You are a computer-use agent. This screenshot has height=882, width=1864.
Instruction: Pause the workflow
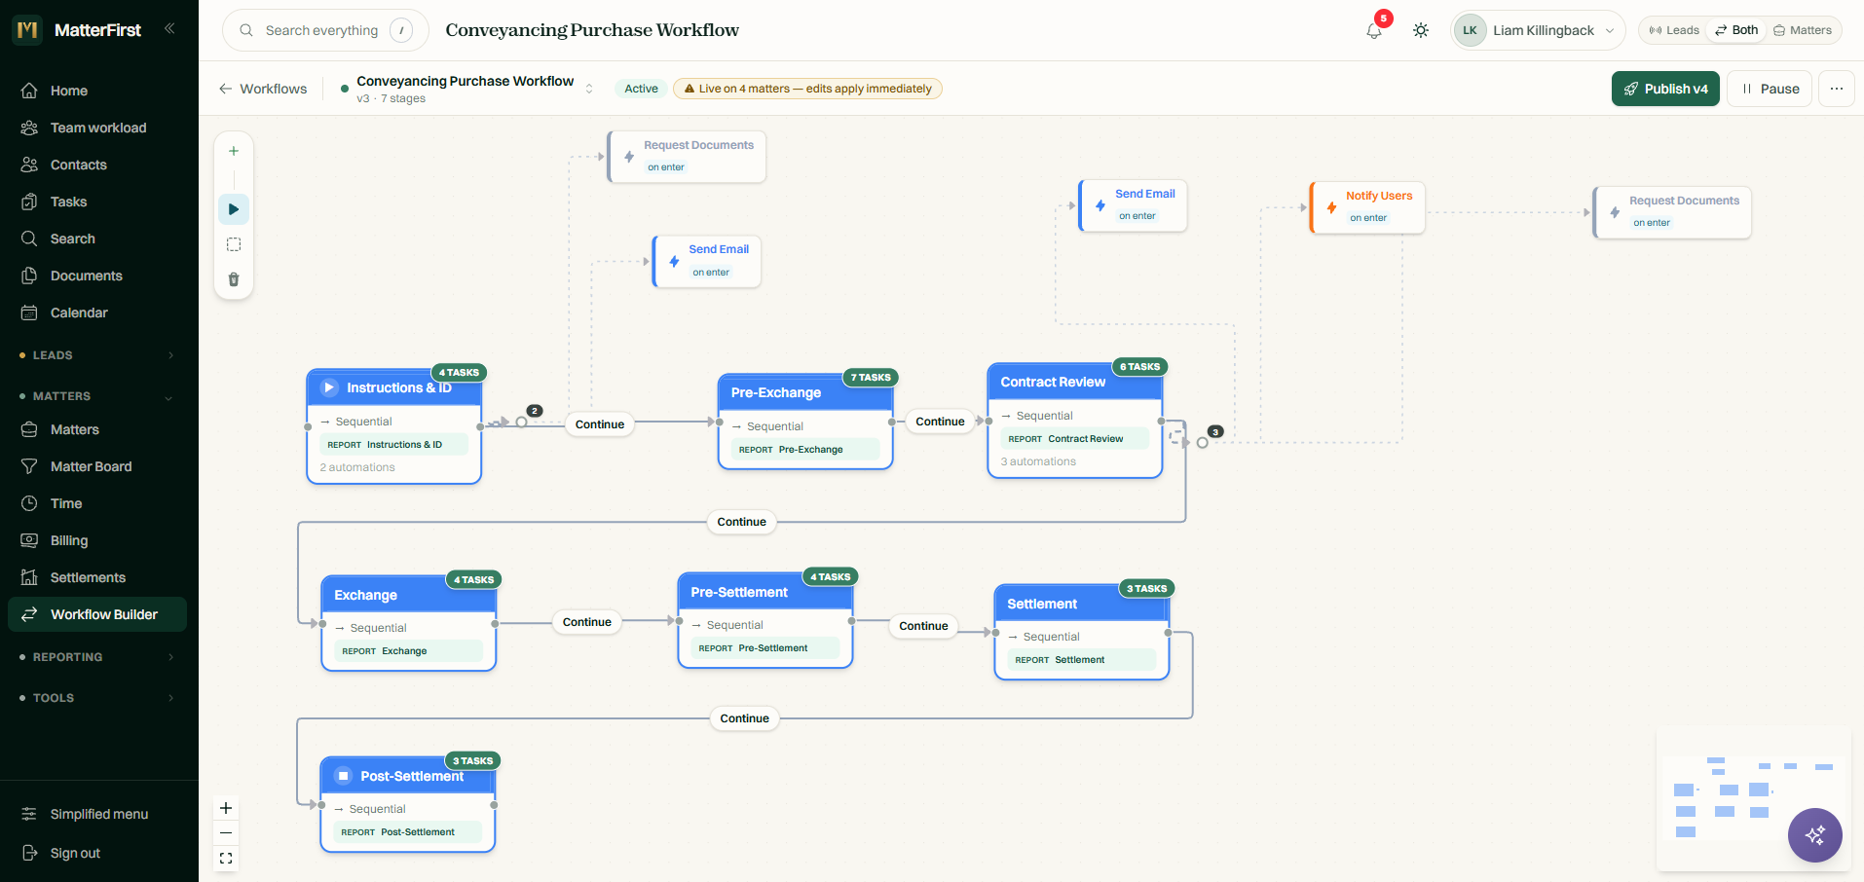point(1770,89)
